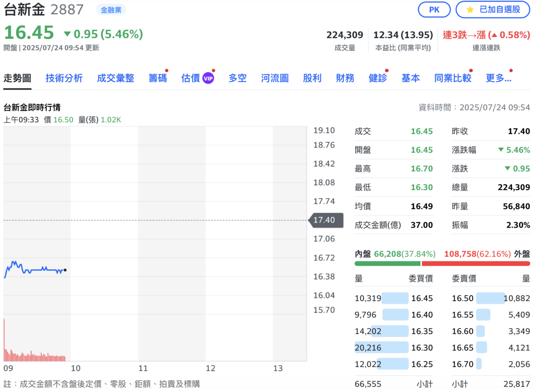
Task: Click the PK compare button
Action: point(434,9)
